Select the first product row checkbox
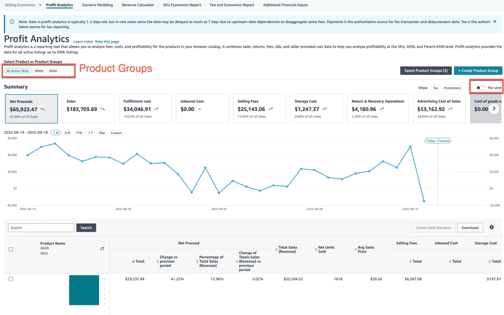This screenshot has height=315, width=504. coord(11,279)
